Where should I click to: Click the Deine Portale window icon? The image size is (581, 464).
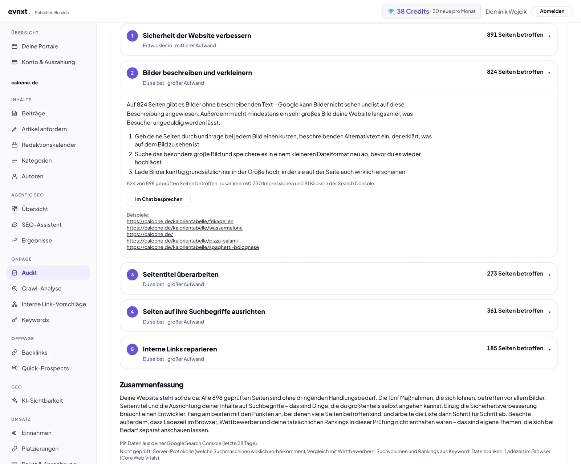[x=15, y=46]
